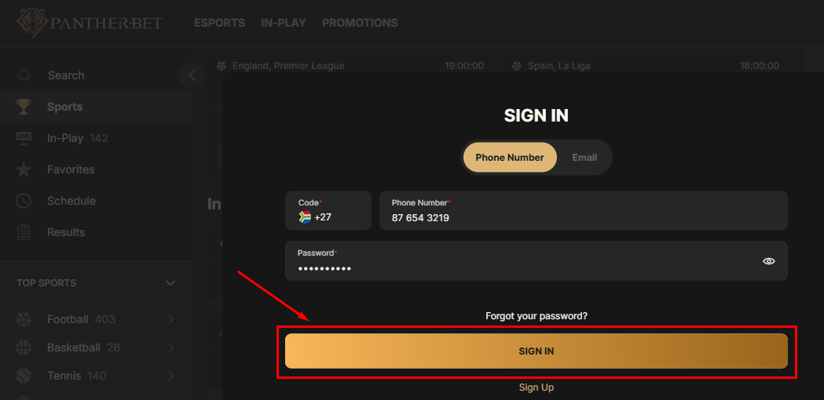Click the Sports trophy icon
Viewport: 824px width, 400px height.
click(x=24, y=107)
